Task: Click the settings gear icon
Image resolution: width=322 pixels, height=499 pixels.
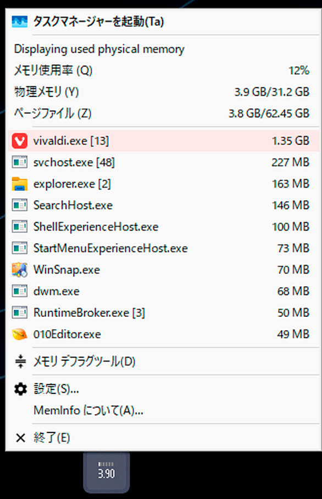Action: [x=21, y=389]
